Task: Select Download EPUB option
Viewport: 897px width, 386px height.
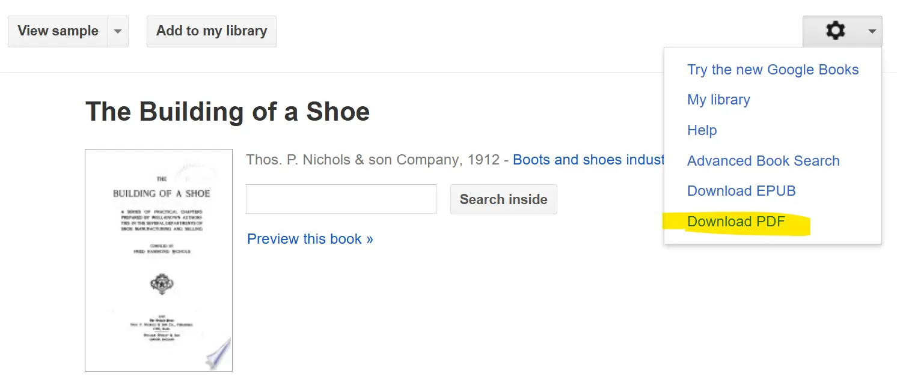Action: (x=741, y=191)
